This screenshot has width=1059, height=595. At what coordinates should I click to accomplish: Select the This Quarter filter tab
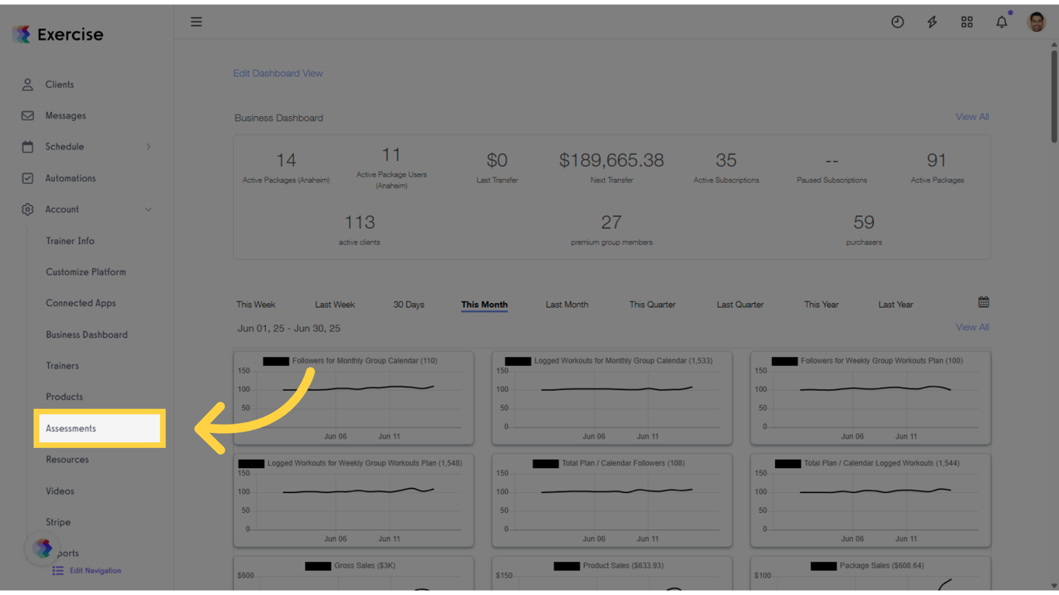[x=652, y=304]
